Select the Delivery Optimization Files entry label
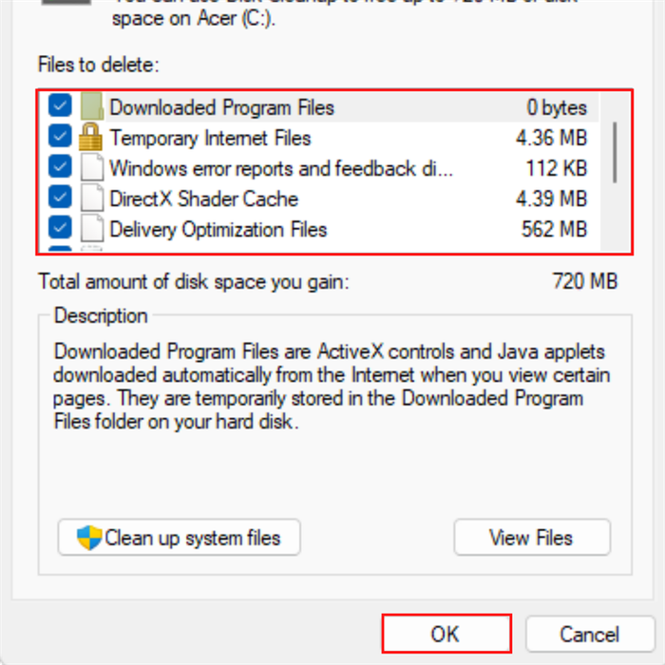 [218, 230]
